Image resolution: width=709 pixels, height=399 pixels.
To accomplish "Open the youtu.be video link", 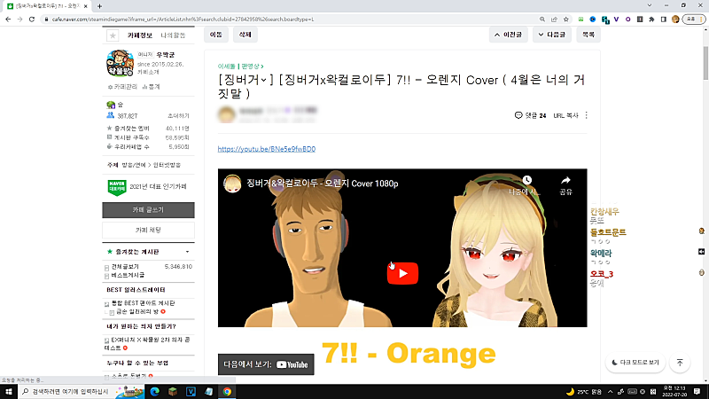I will 267,149.
